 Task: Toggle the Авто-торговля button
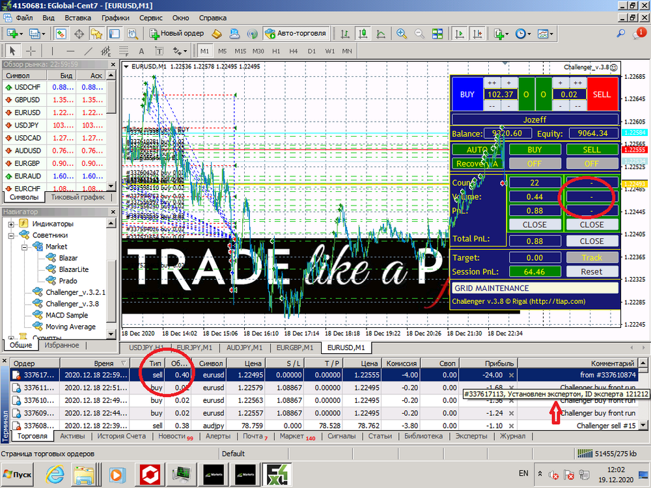(x=296, y=34)
